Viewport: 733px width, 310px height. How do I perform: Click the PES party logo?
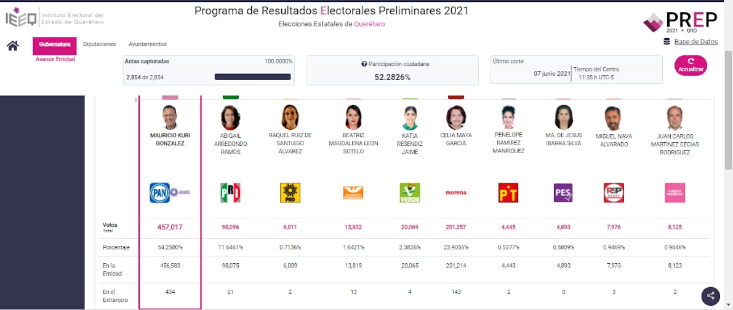[x=563, y=193]
